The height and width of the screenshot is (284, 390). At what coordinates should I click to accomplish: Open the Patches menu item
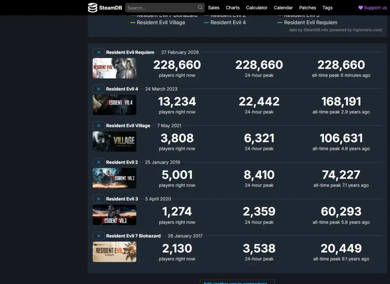307,7
